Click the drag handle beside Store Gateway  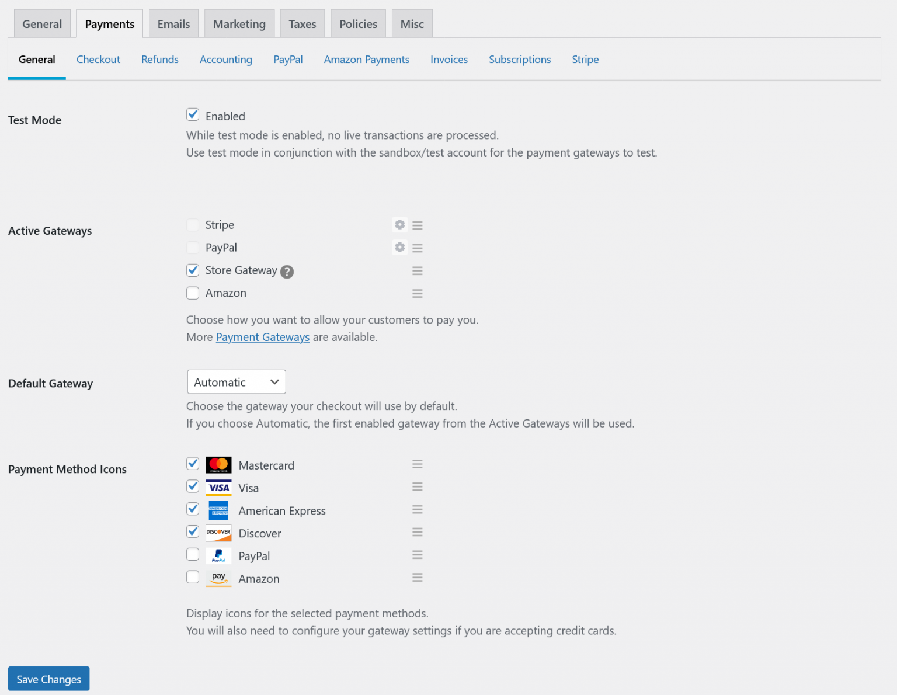coord(417,270)
